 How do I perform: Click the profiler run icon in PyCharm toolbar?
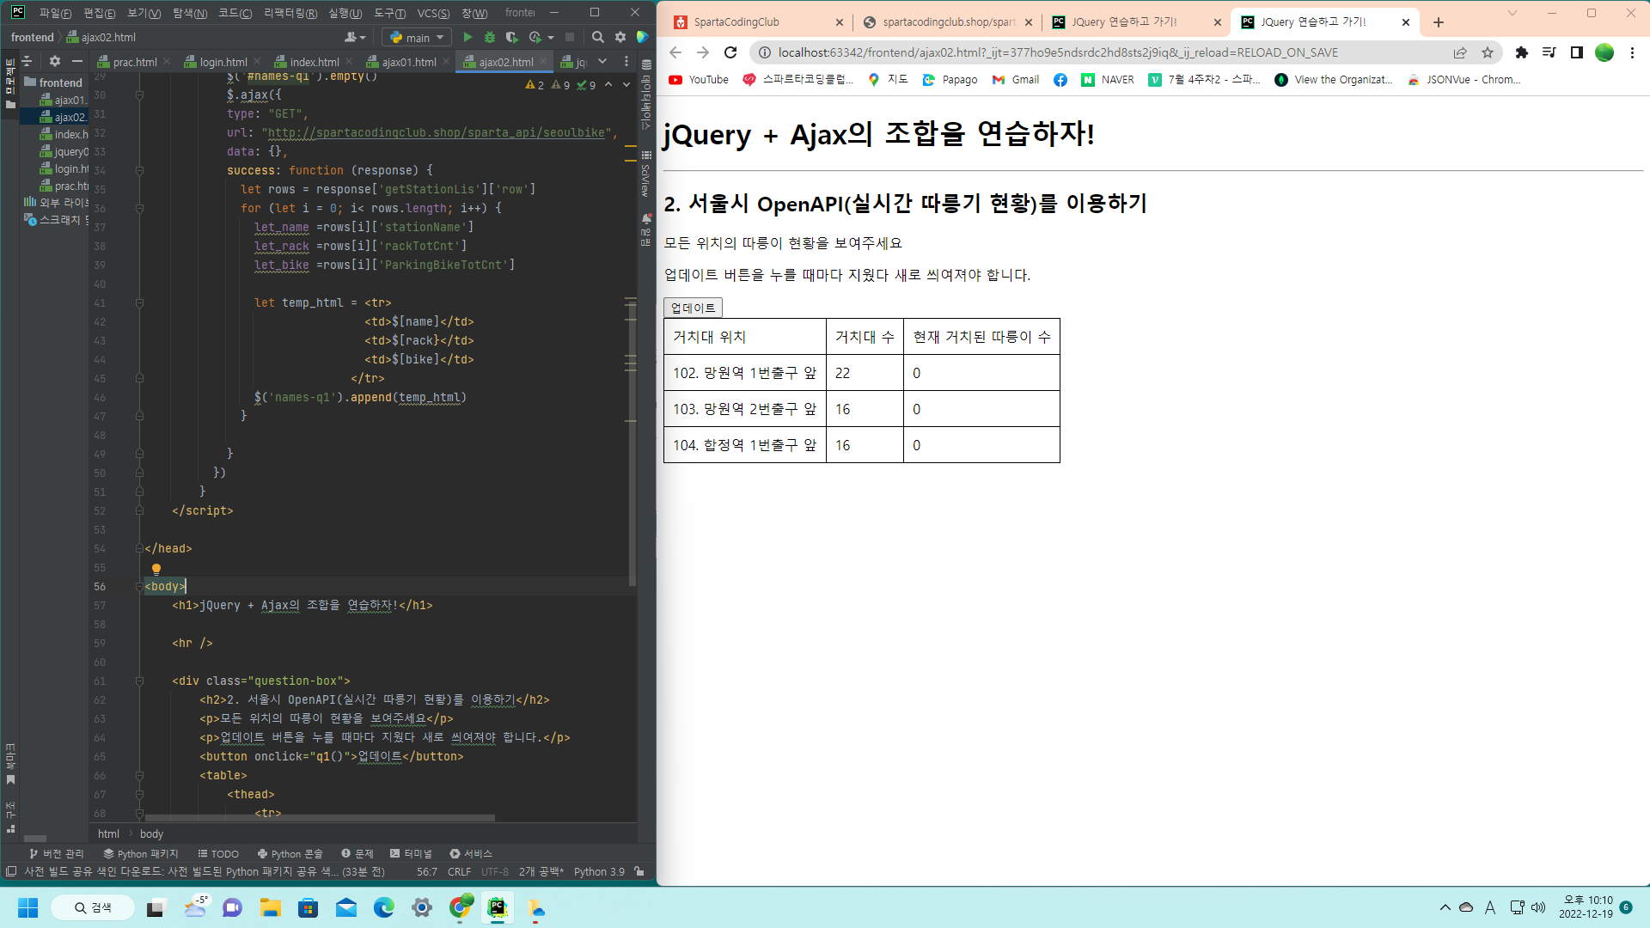tap(535, 37)
